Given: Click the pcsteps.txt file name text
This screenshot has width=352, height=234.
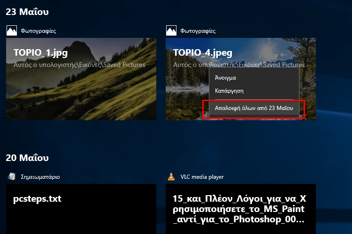Looking at the screenshot, I should tap(37, 199).
